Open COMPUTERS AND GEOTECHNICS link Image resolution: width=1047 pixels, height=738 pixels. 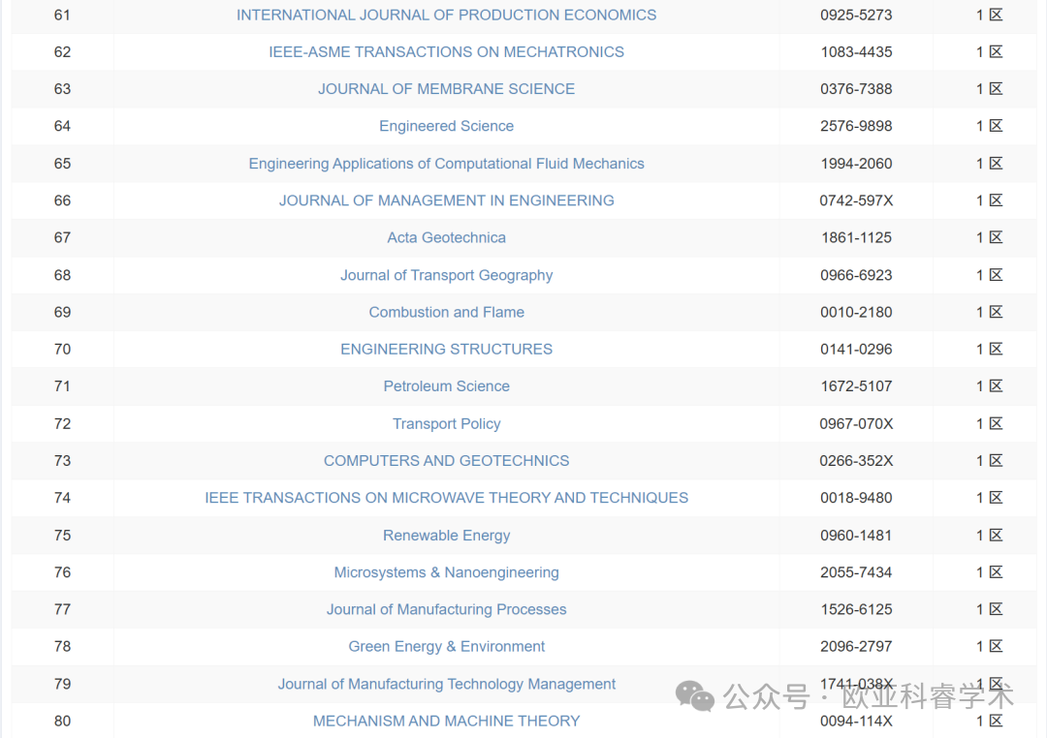coord(446,460)
